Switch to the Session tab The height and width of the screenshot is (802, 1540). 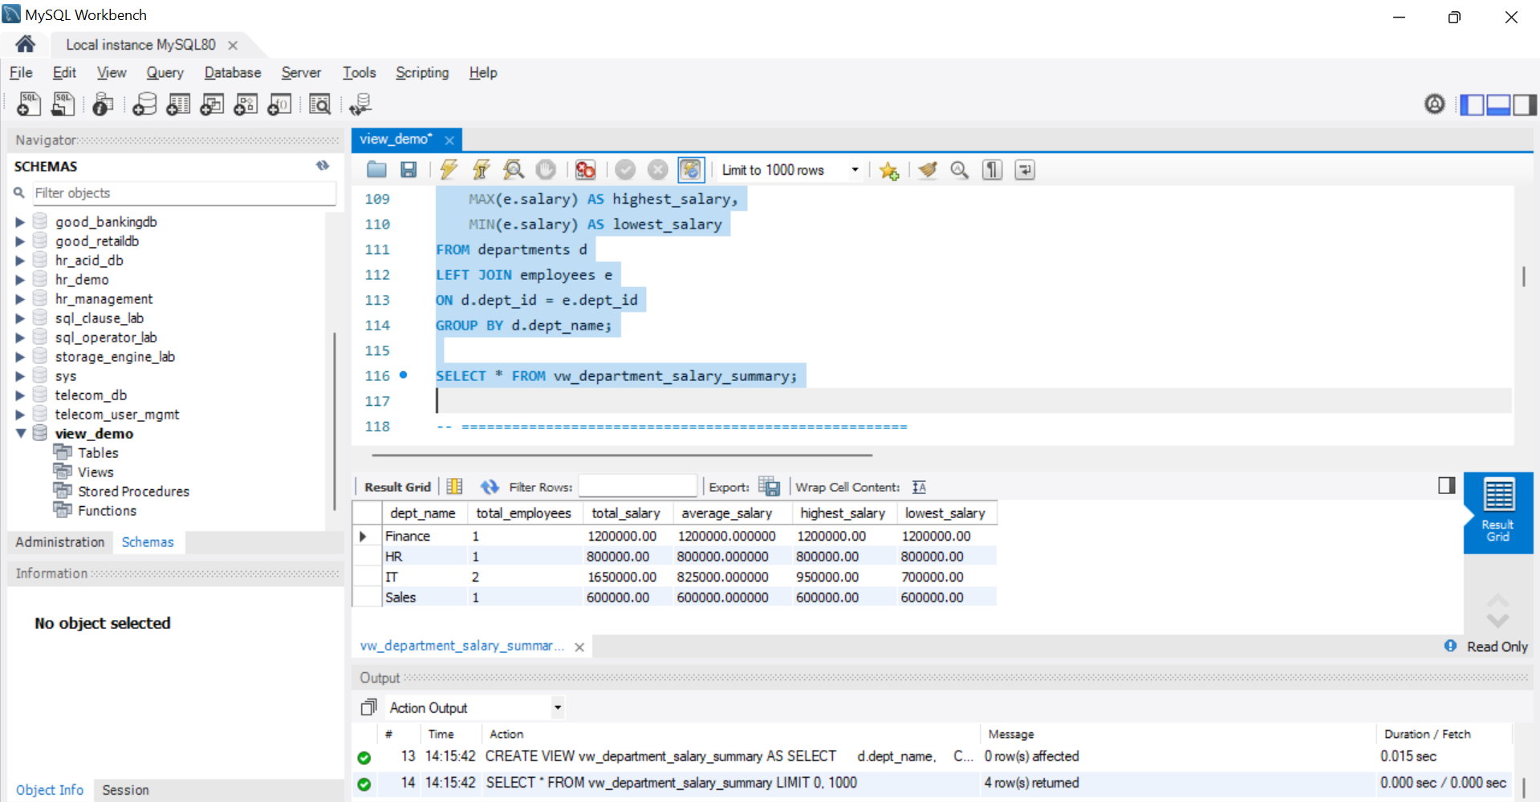click(125, 790)
